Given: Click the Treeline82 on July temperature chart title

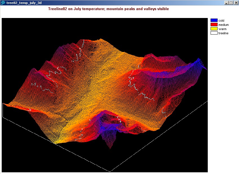Looking at the screenshot, I should [x=108, y=9].
